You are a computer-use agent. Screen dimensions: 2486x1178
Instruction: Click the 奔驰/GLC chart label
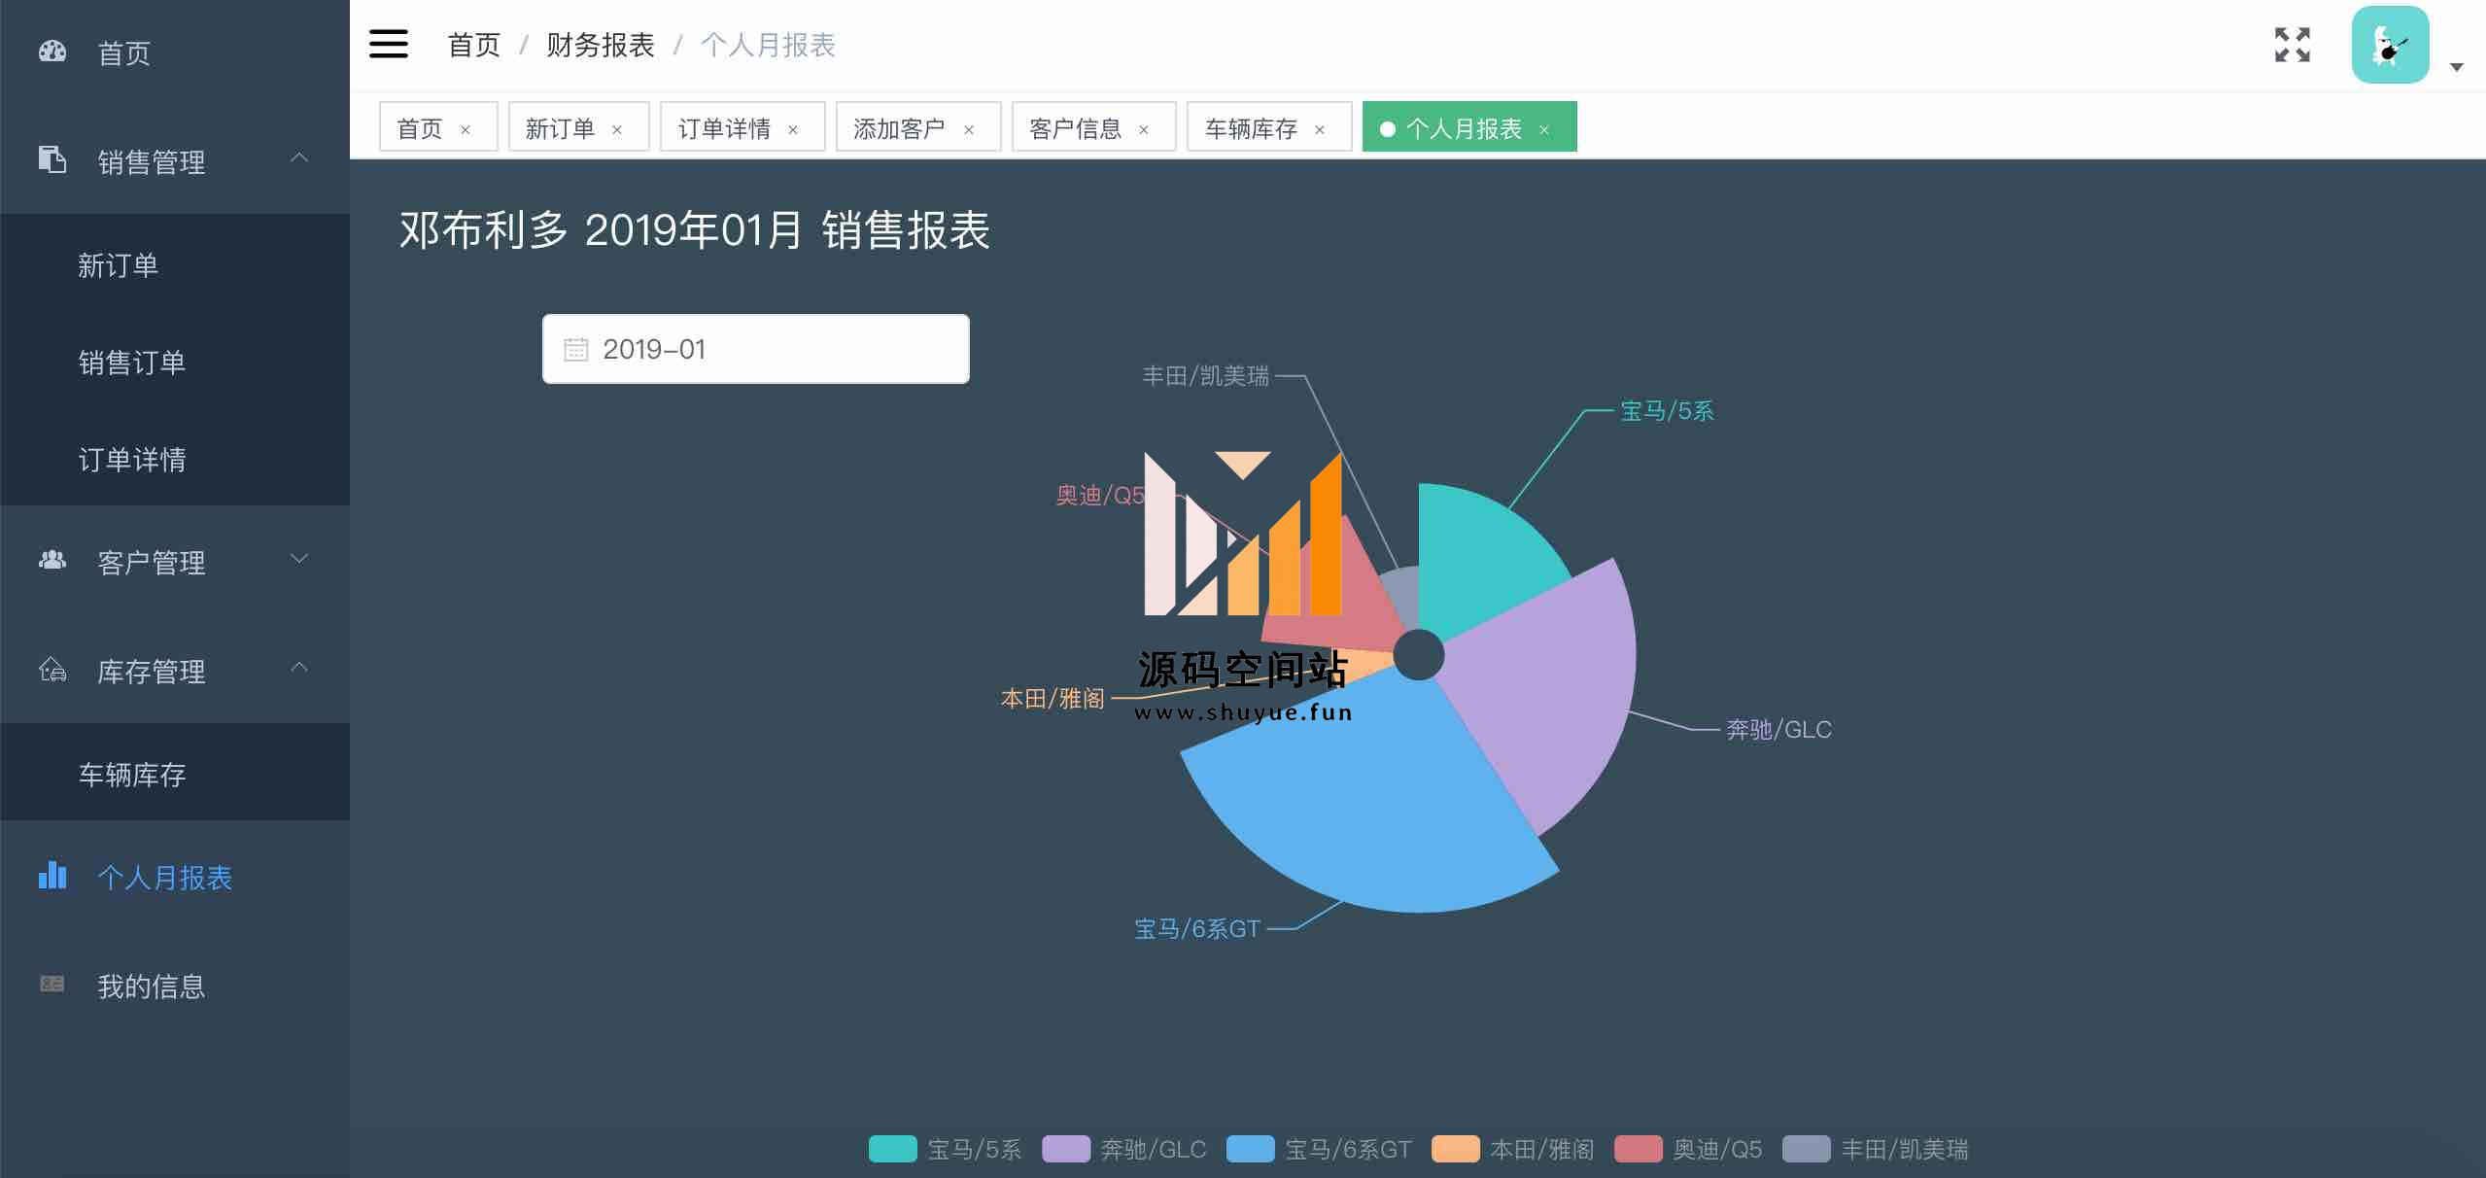click(1778, 729)
